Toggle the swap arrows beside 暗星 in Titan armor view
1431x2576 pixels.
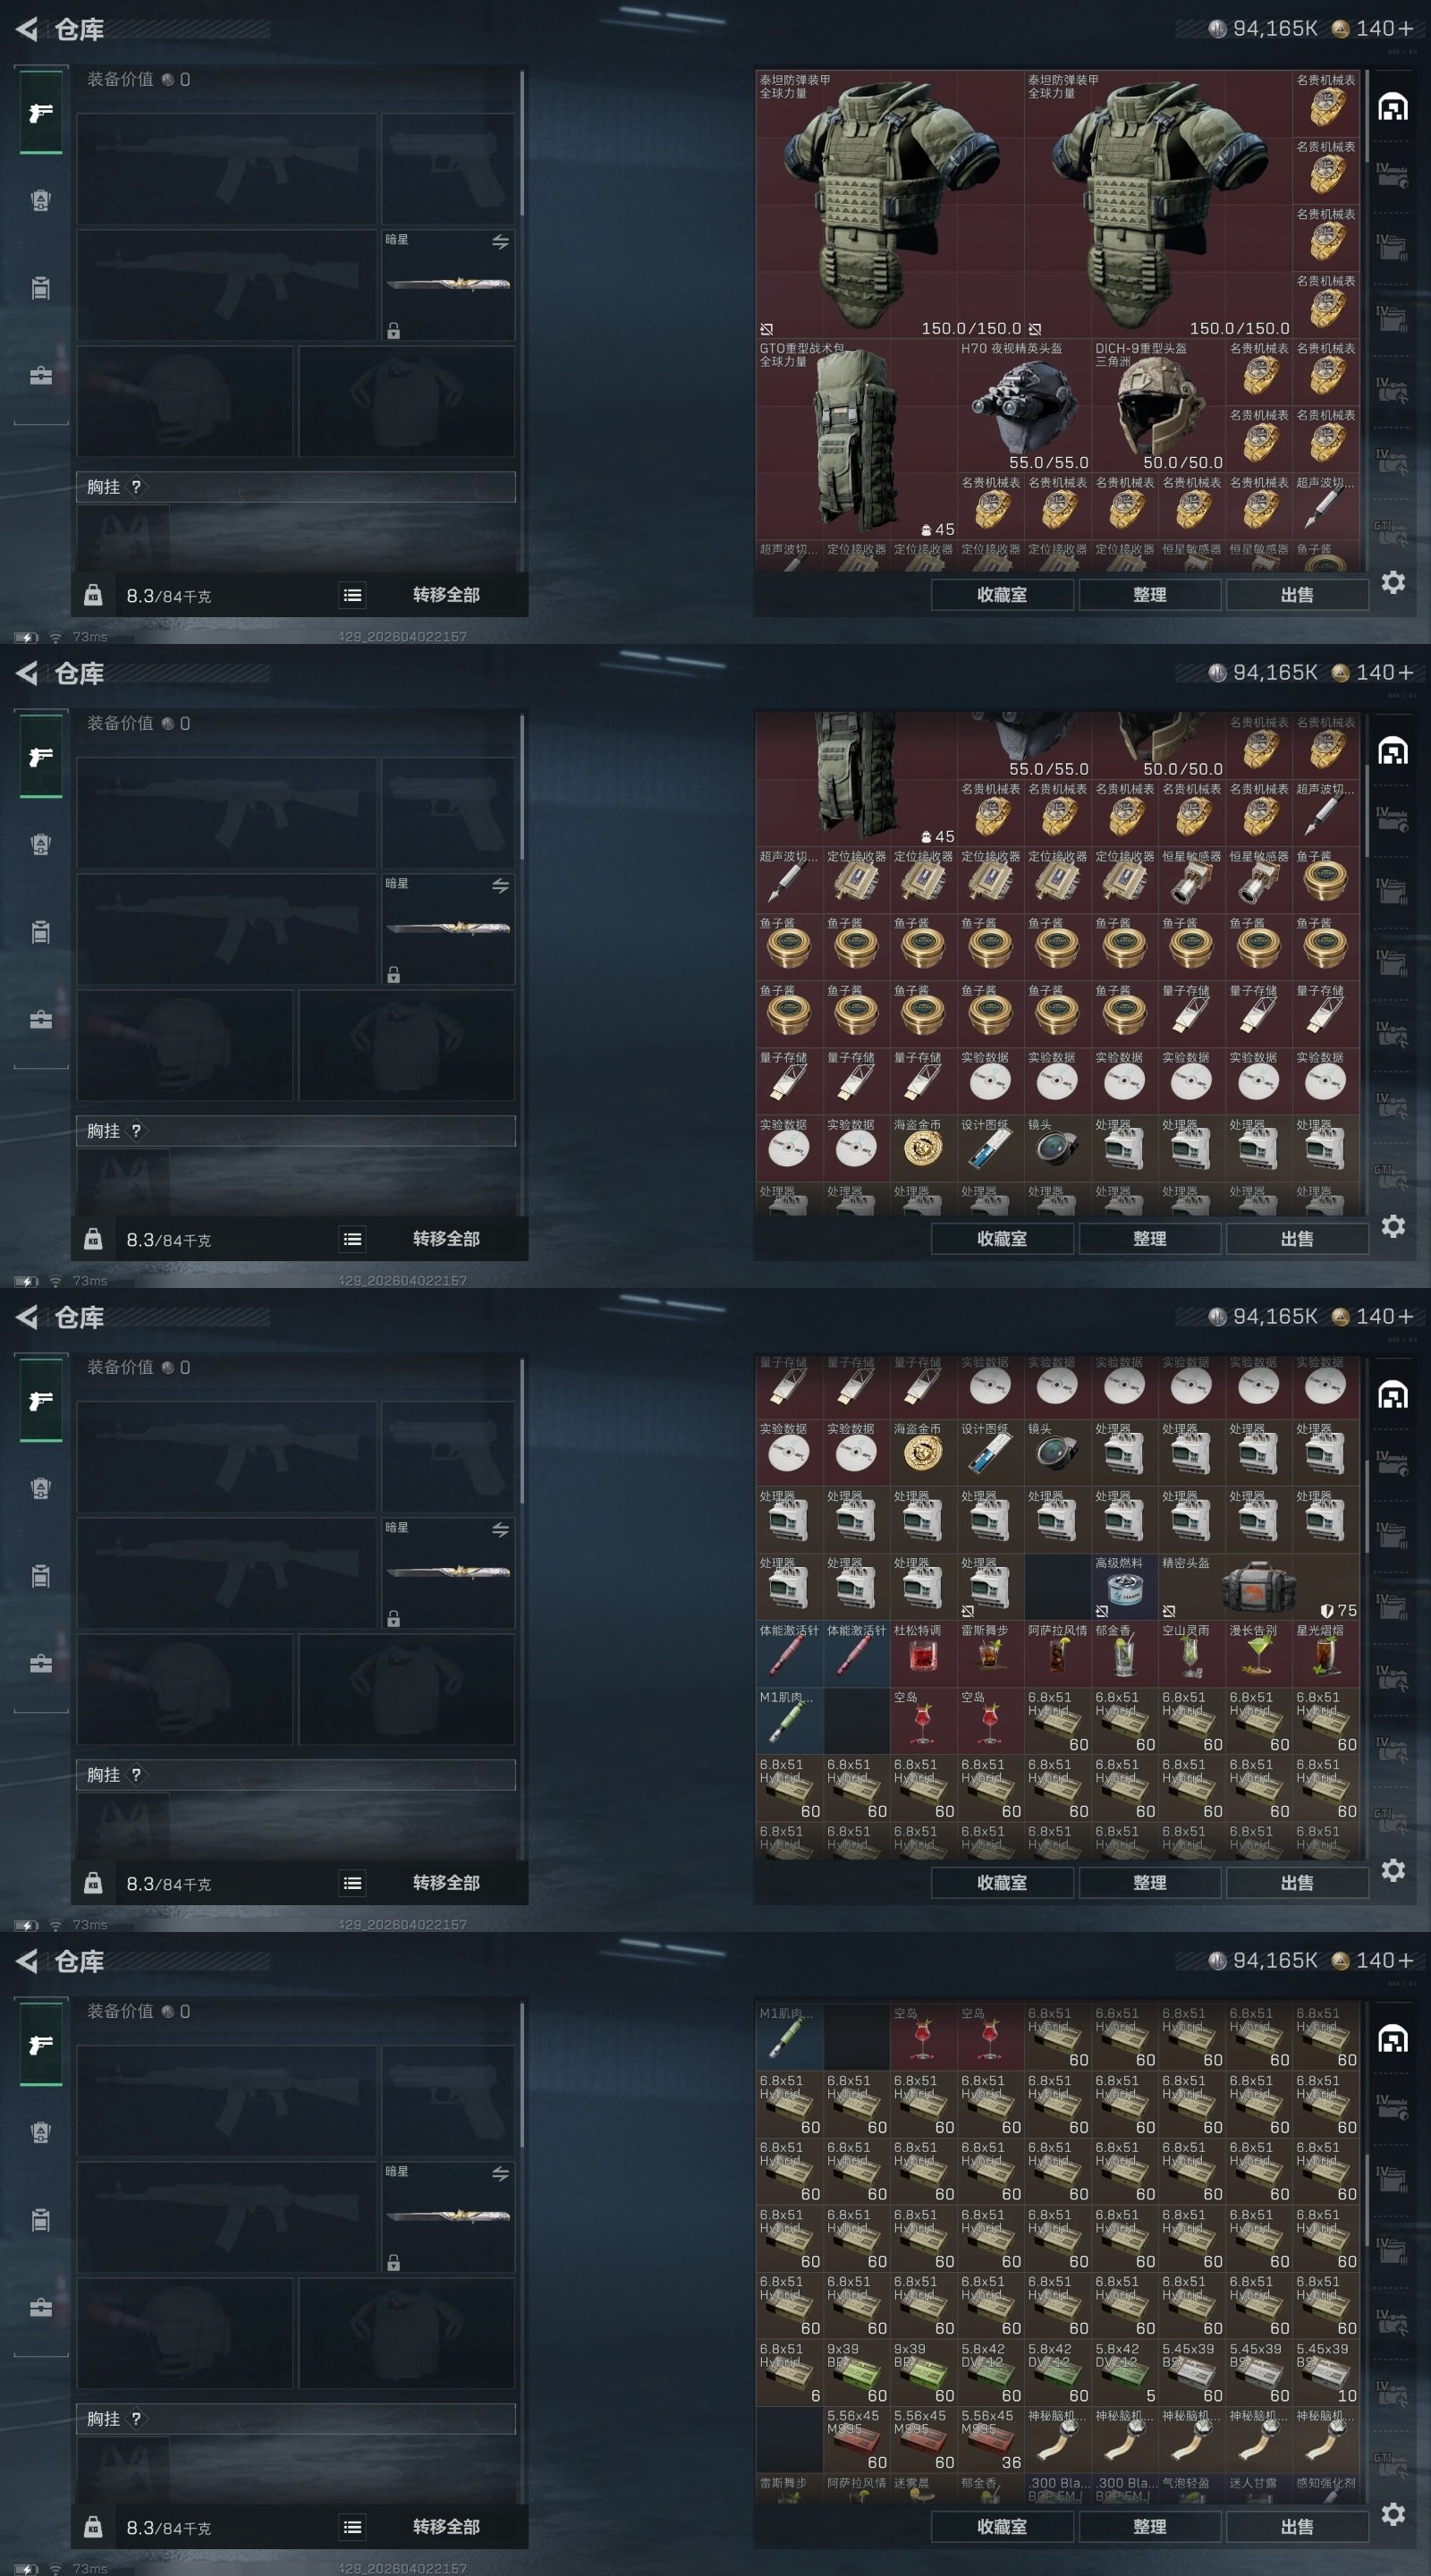500,242
